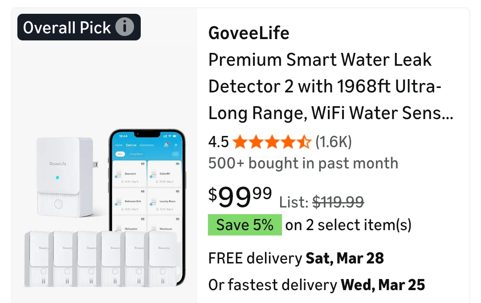Click the FREE delivery Sat, Mar 28 text
The height and width of the screenshot is (303, 481).
pyautogui.click(x=296, y=258)
